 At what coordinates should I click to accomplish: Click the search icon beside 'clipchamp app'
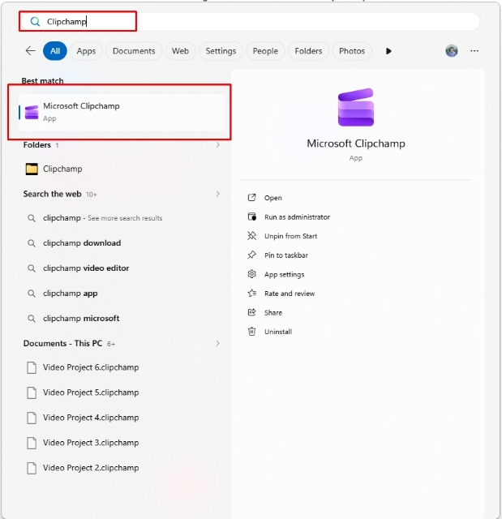[32, 294]
